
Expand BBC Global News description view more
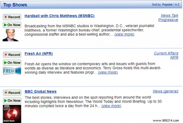111,106
